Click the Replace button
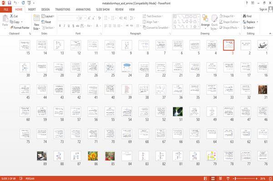This screenshot has height=181, width=273. pos(250,22)
